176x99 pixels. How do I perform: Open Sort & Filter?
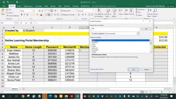(x=149, y=13)
